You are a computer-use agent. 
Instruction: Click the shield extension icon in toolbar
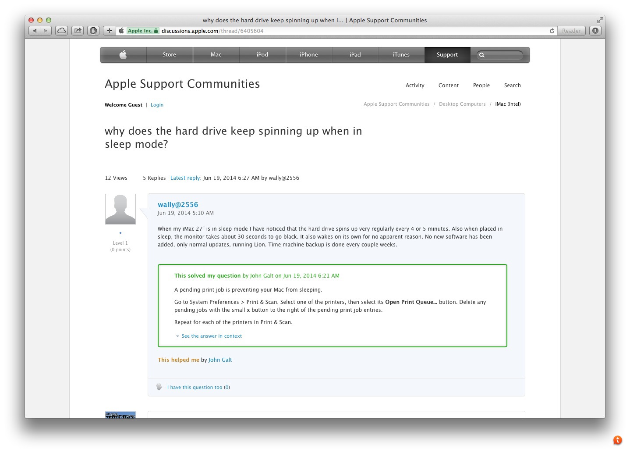point(93,31)
